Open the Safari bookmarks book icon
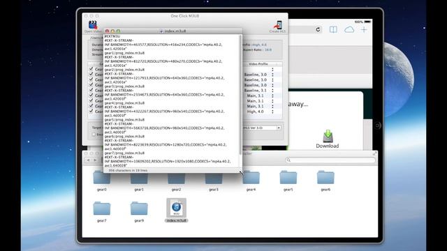 pos(333,29)
